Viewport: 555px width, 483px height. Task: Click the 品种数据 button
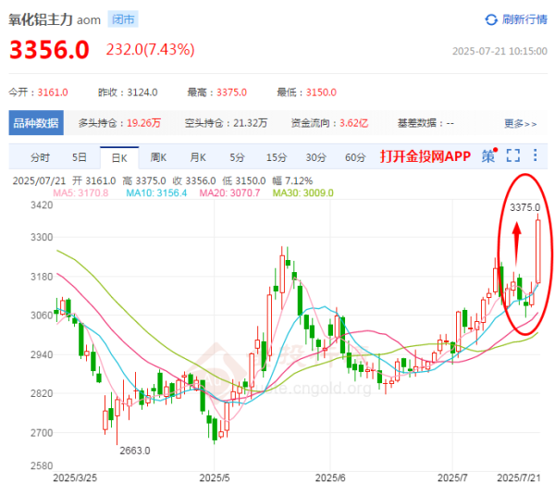coord(36,123)
